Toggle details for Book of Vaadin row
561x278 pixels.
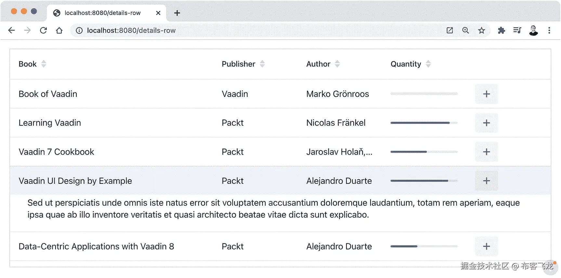click(x=486, y=94)
